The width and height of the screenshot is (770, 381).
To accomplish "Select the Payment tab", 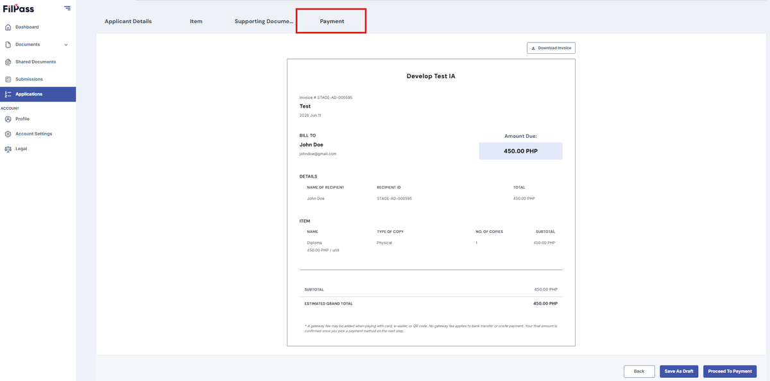I will point(332,21).
